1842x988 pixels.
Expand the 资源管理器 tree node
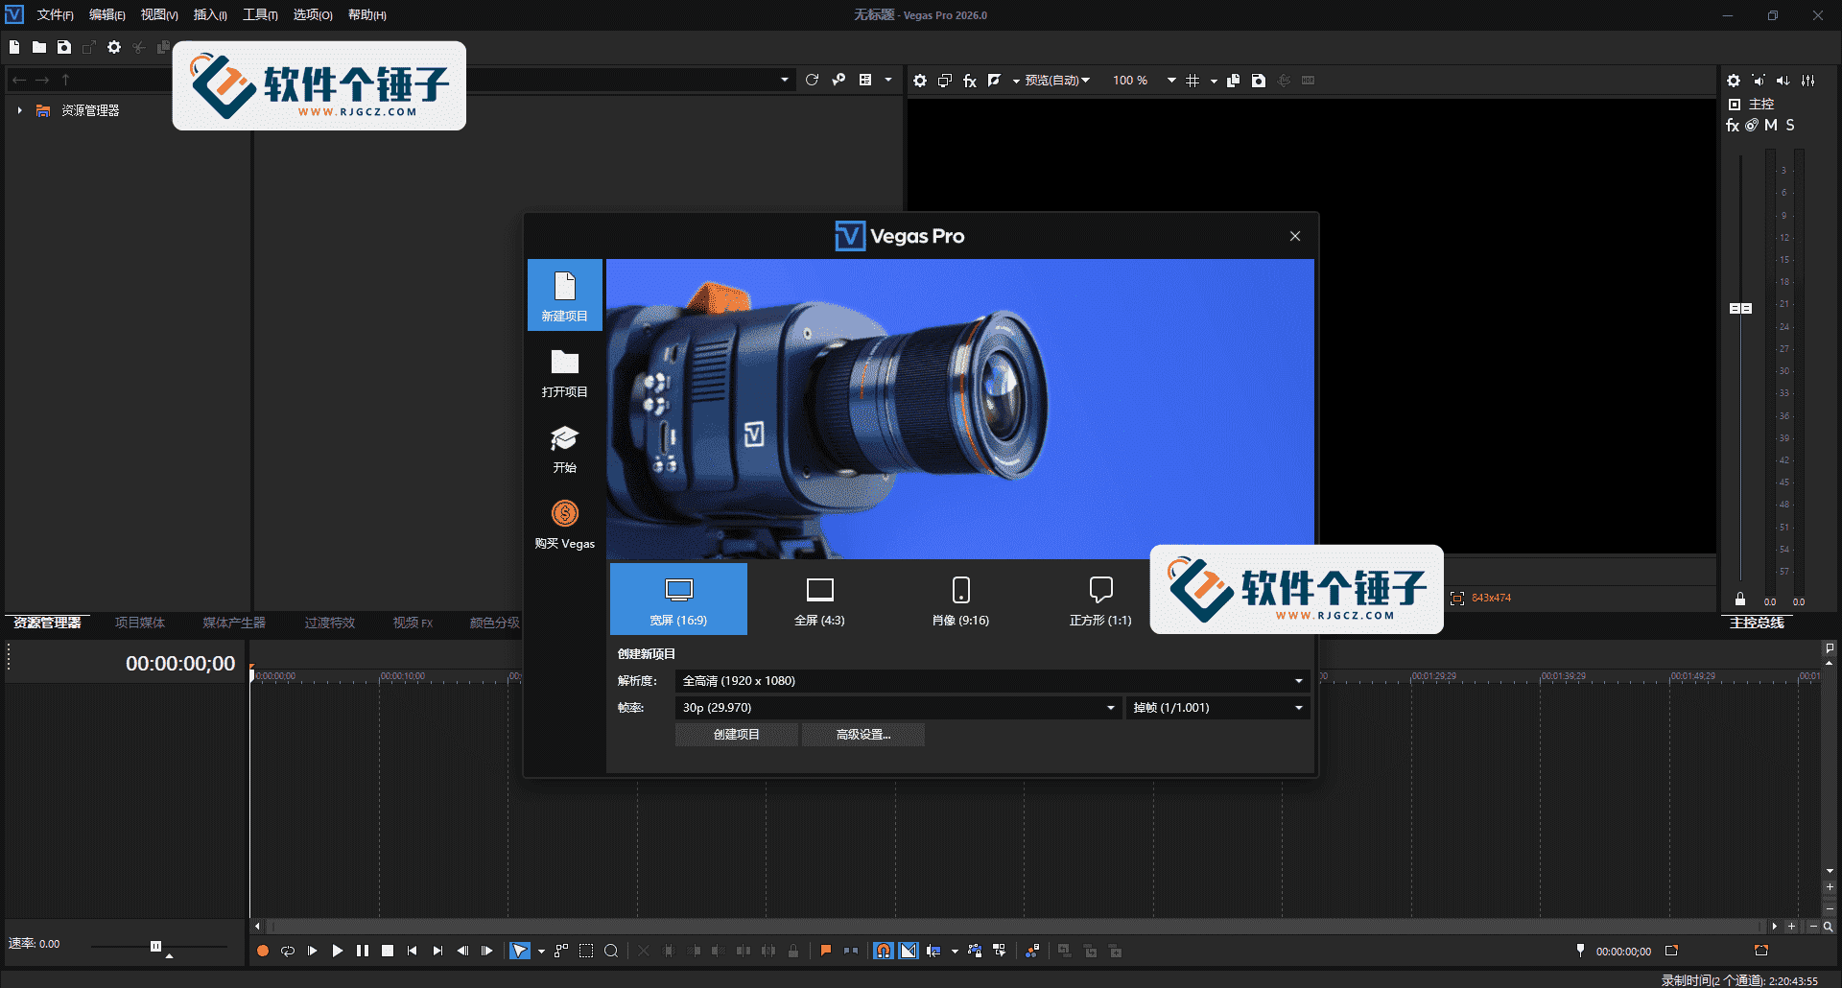[x=19, y=110]
